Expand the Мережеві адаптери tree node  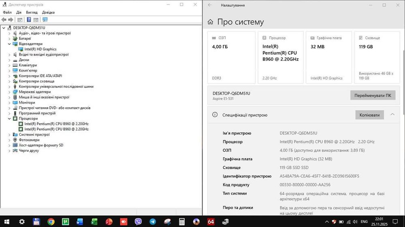click(x=9, y=92)
